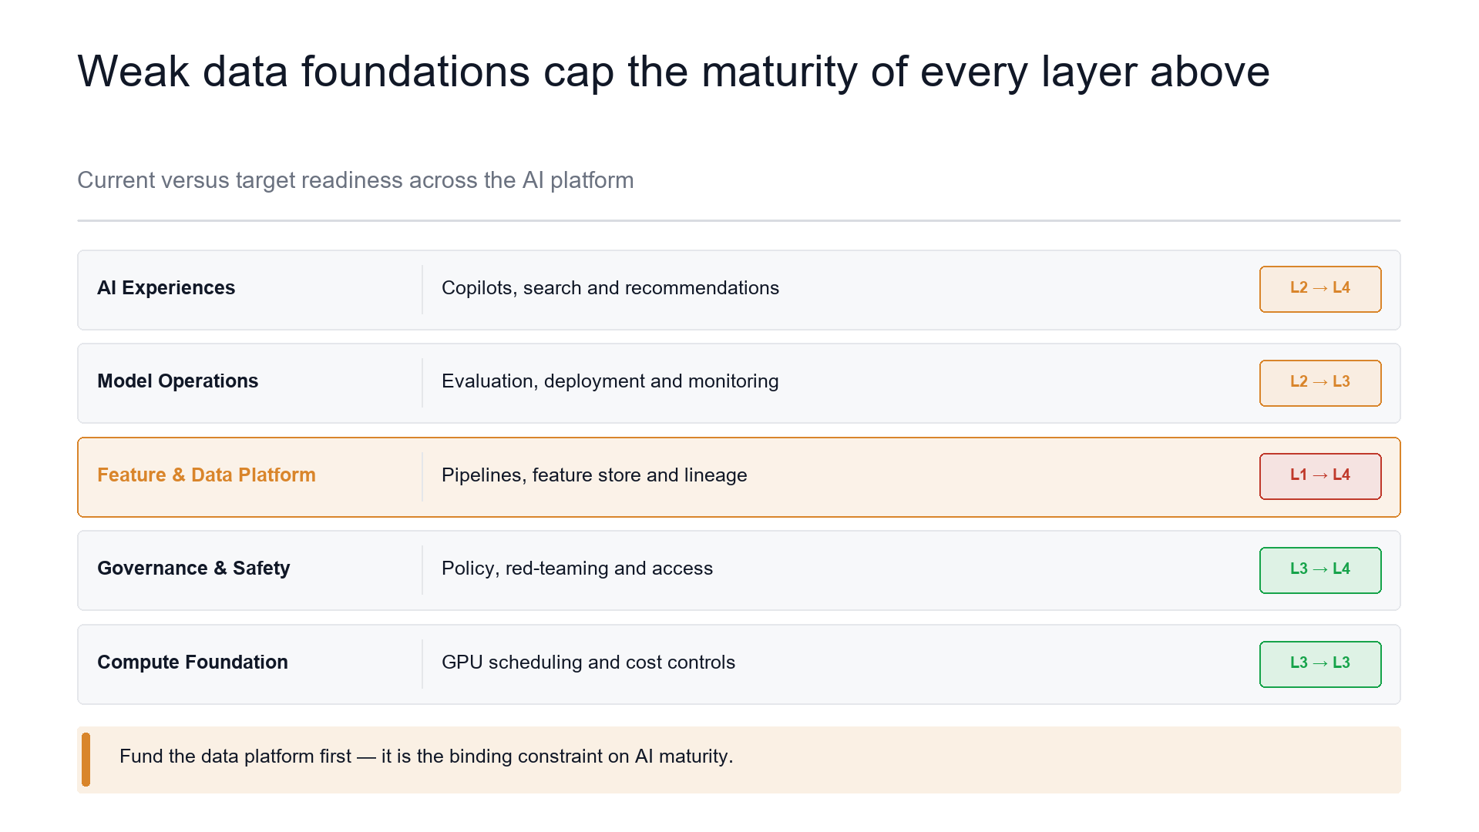Click the slide title about weak data foundations
Viewport: 1479px width, 832px height.
tap(674, 72)
